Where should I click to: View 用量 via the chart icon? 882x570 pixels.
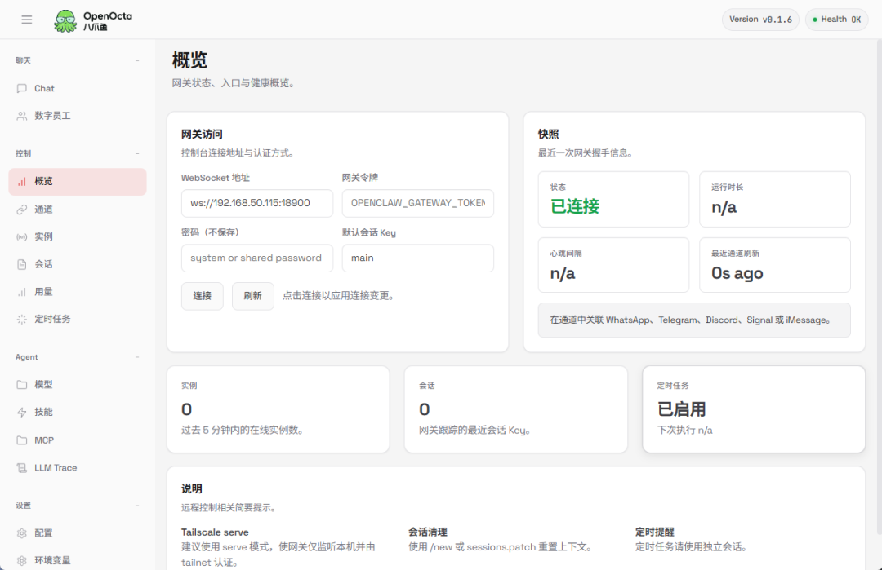(21, 291)
